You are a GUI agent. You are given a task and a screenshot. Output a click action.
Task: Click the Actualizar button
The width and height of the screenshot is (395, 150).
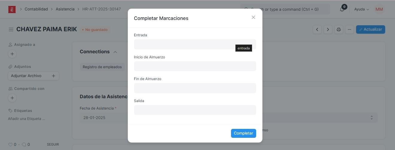(370, 29)
